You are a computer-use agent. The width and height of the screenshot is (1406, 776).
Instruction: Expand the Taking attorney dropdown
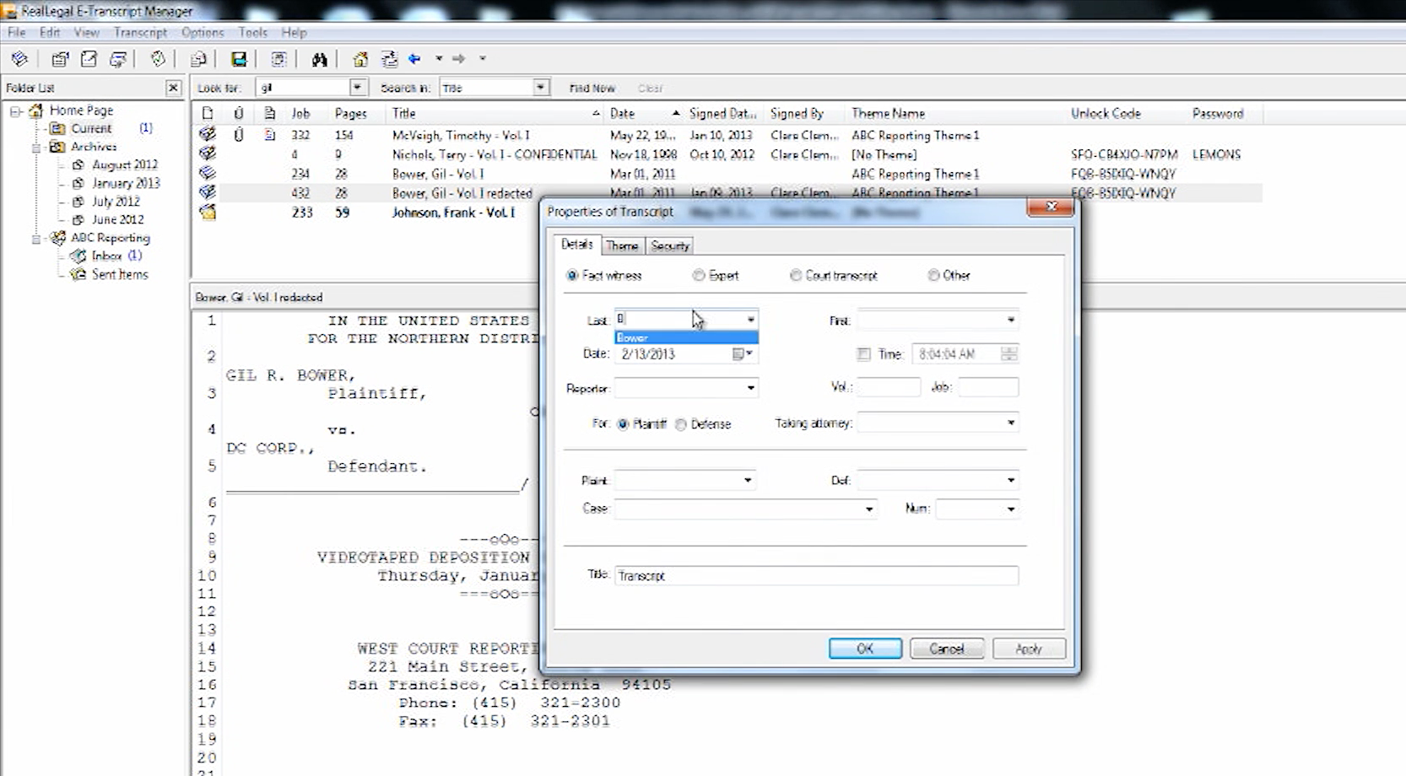[1010, 423]
